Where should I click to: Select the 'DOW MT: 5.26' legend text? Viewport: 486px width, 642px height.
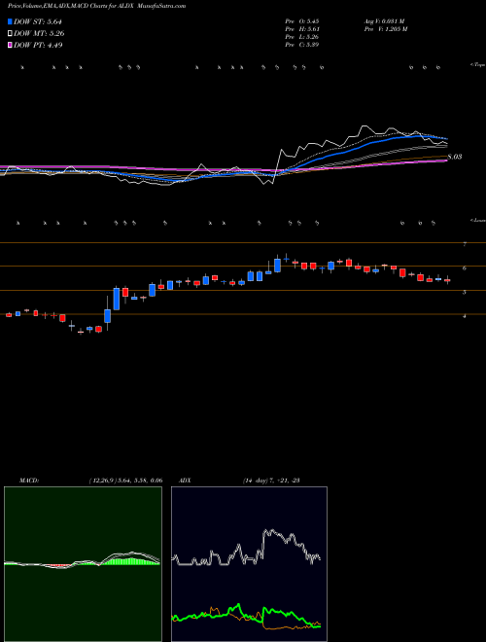pyautogui.click(x=39, y=34)
